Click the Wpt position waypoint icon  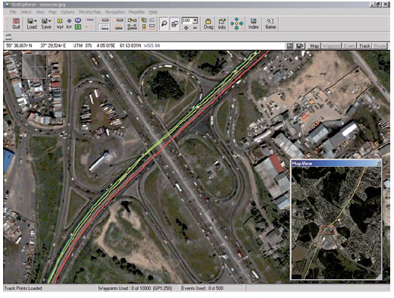point(60,24)
